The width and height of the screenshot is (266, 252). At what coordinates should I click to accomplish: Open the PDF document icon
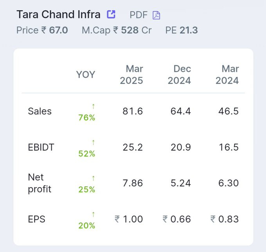[156, 15]
